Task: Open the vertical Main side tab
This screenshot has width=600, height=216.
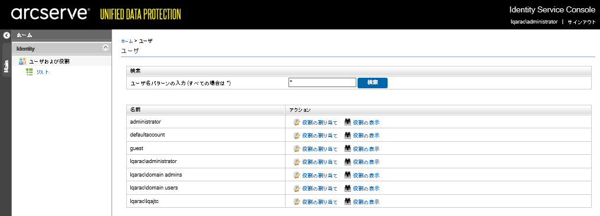Action: tap(6, 66)
